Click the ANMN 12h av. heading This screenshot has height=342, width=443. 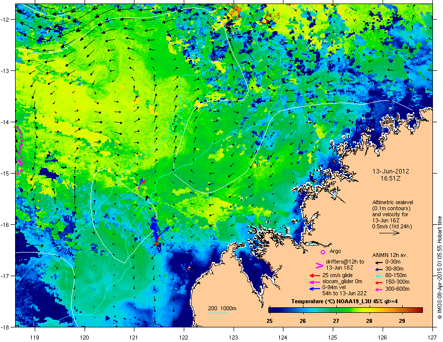(390, 255)
